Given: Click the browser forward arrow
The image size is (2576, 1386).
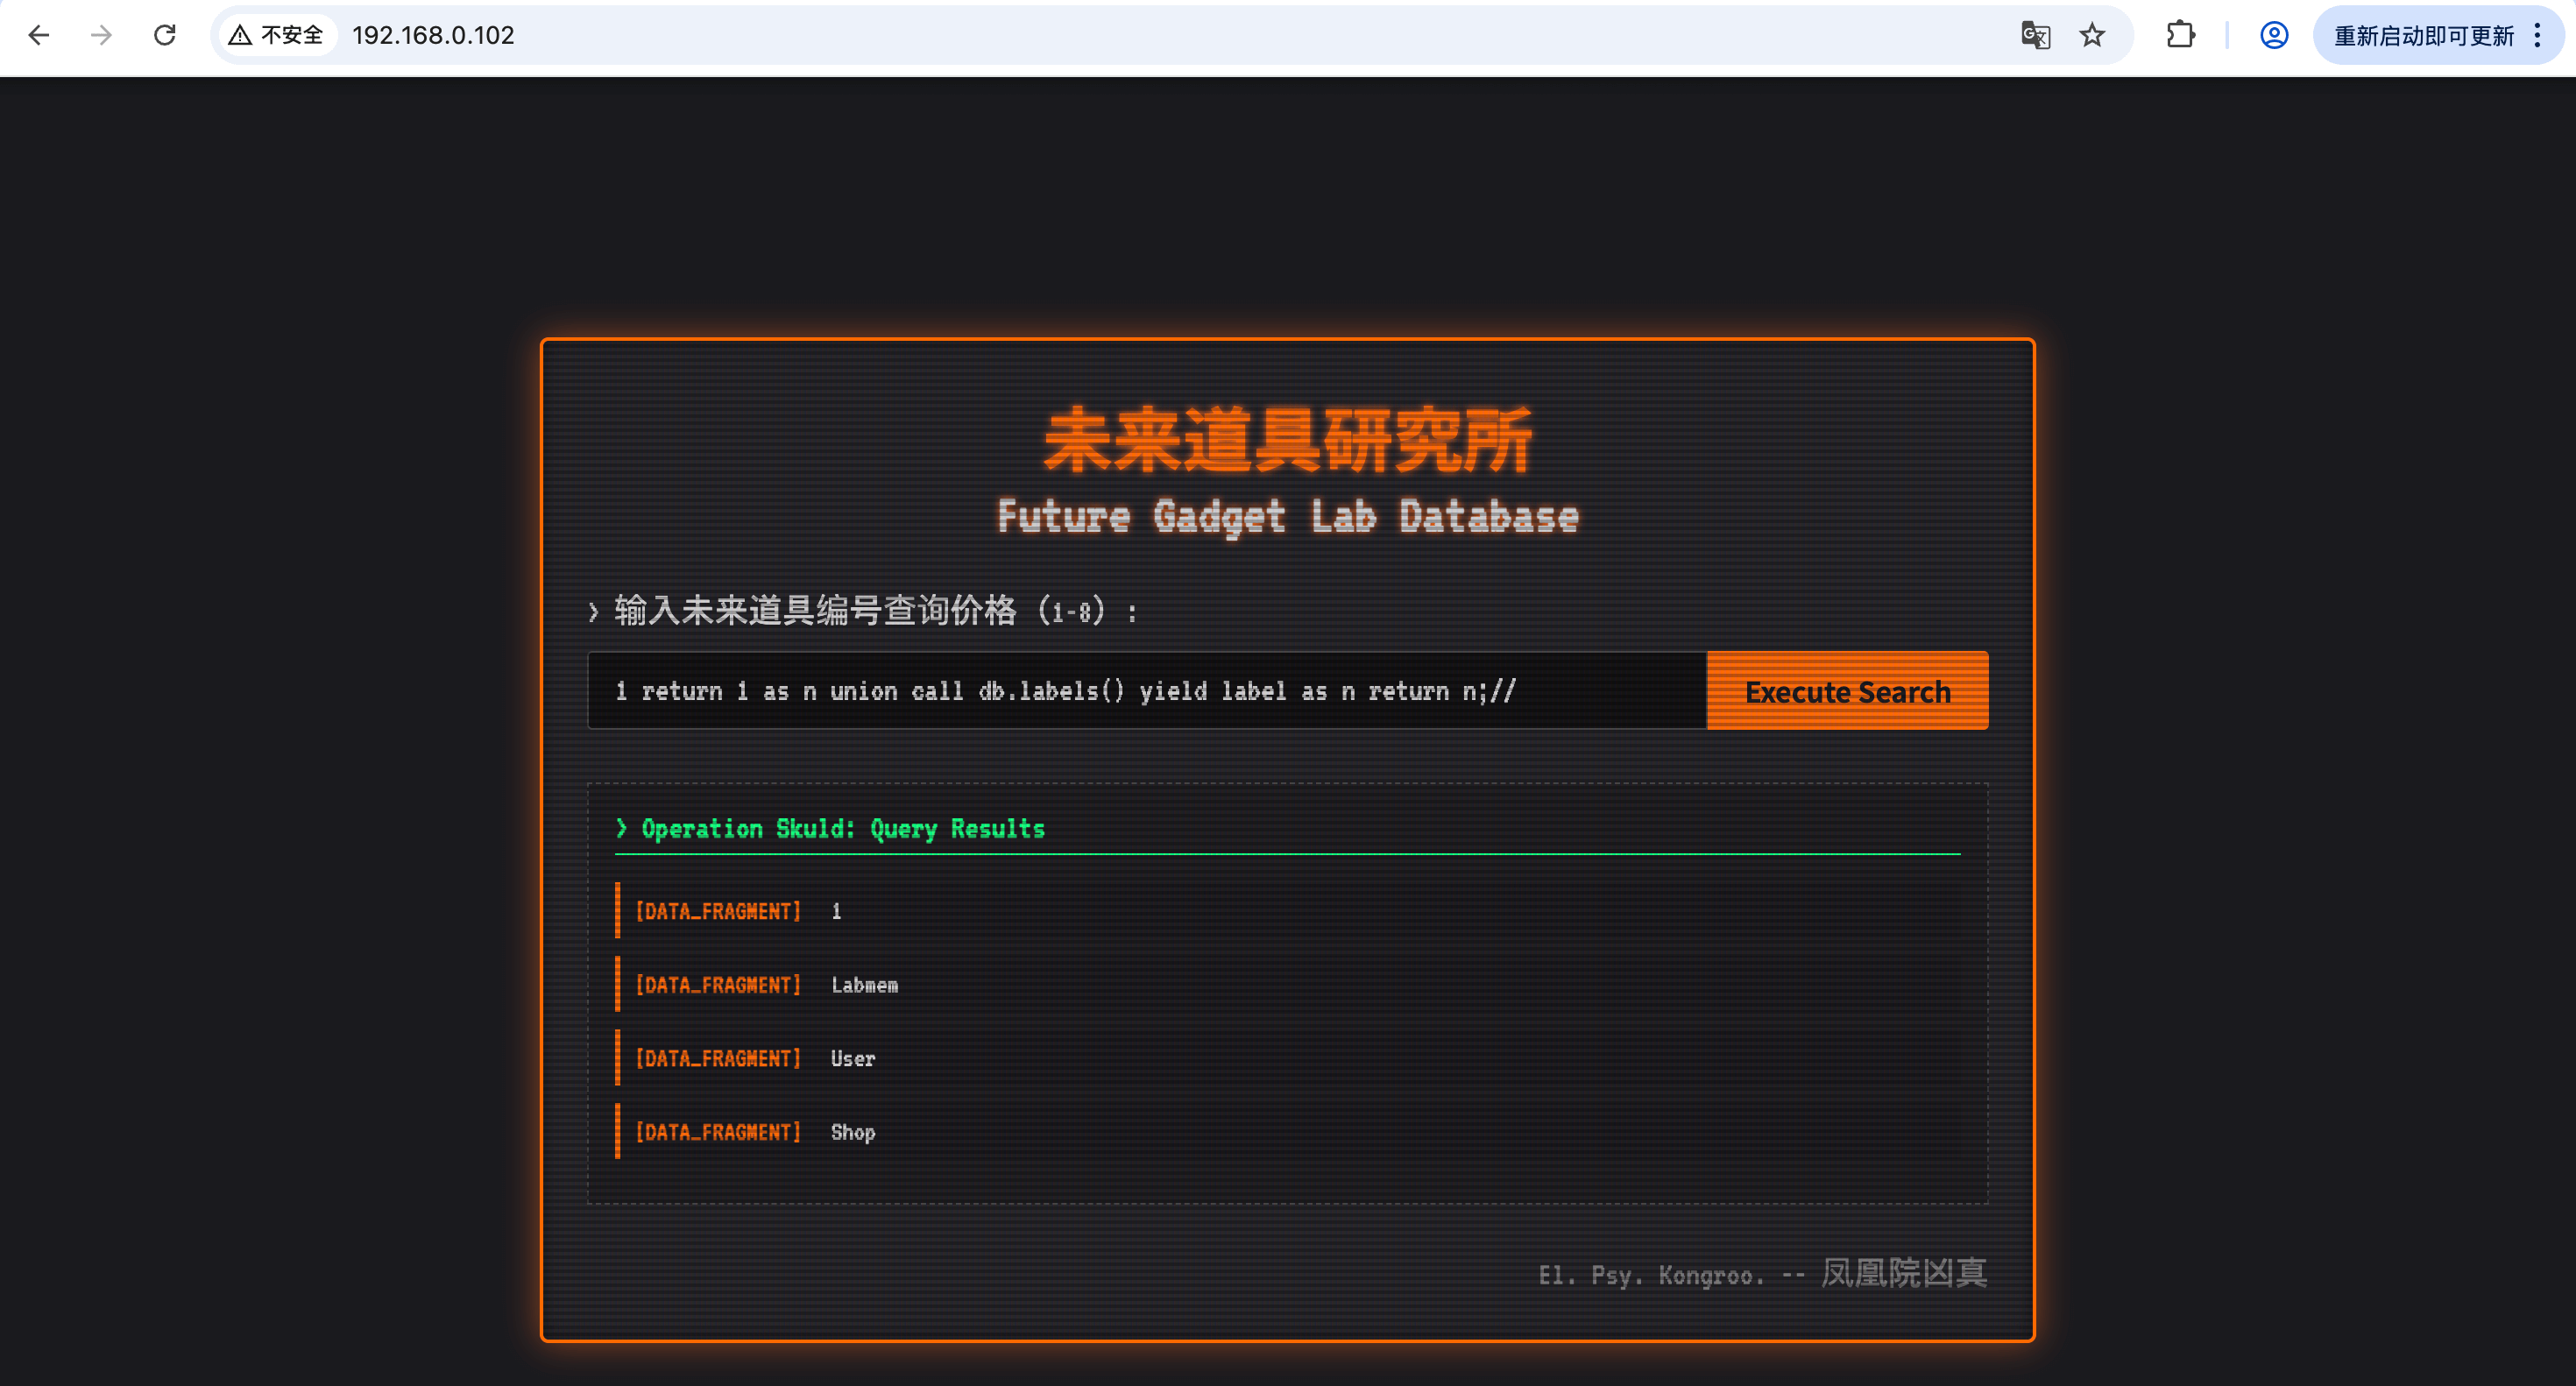Looking at the screenshot, I should click(x=101, y=36).
